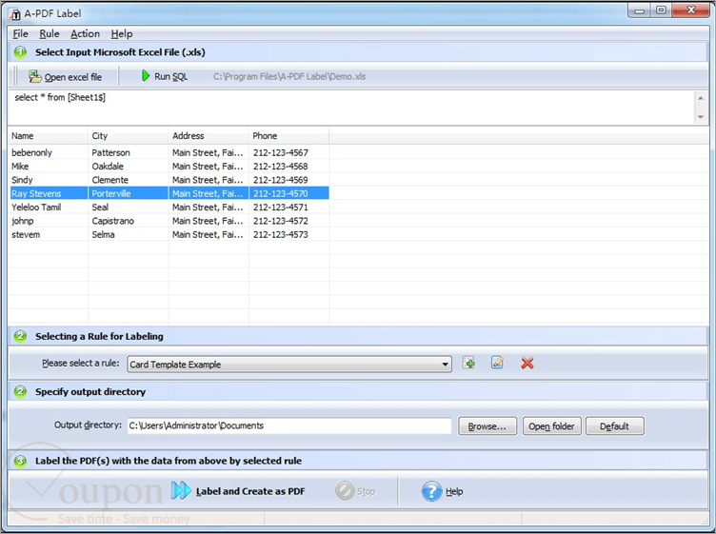Click phone number 212-123-4569
The image size is (716, 534).
281,180
